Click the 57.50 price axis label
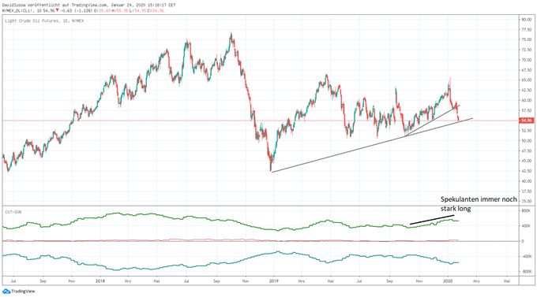This screenshot has height=297, width=537. (526, 110)
